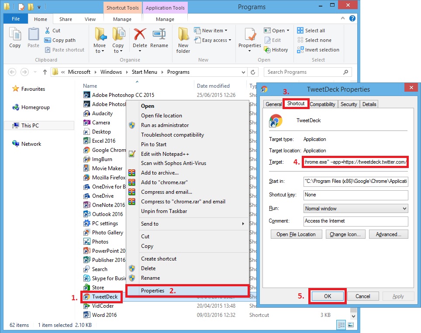This screenshot has width=421, height=333.
Task: Choose Properties in the context menu
Action: (x=187, y=291)
